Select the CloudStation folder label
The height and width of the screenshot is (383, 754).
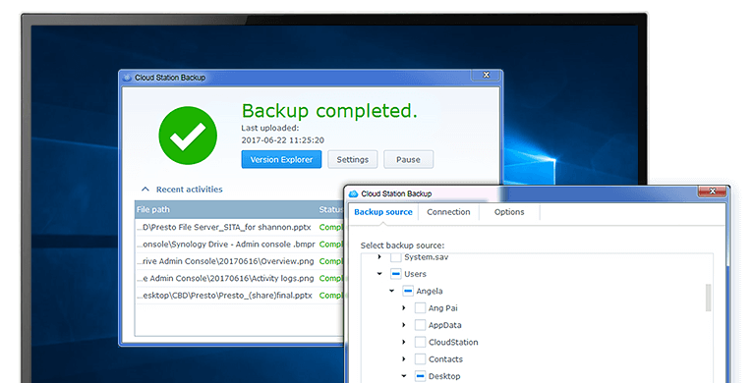[x=453, y=342]
